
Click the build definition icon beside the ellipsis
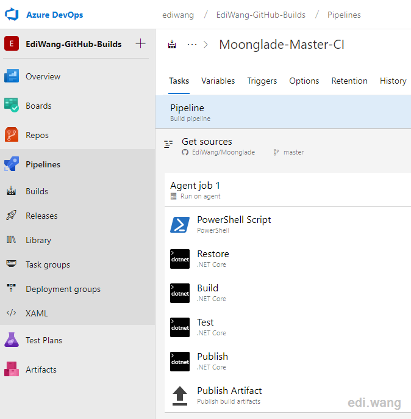(172, 45)
